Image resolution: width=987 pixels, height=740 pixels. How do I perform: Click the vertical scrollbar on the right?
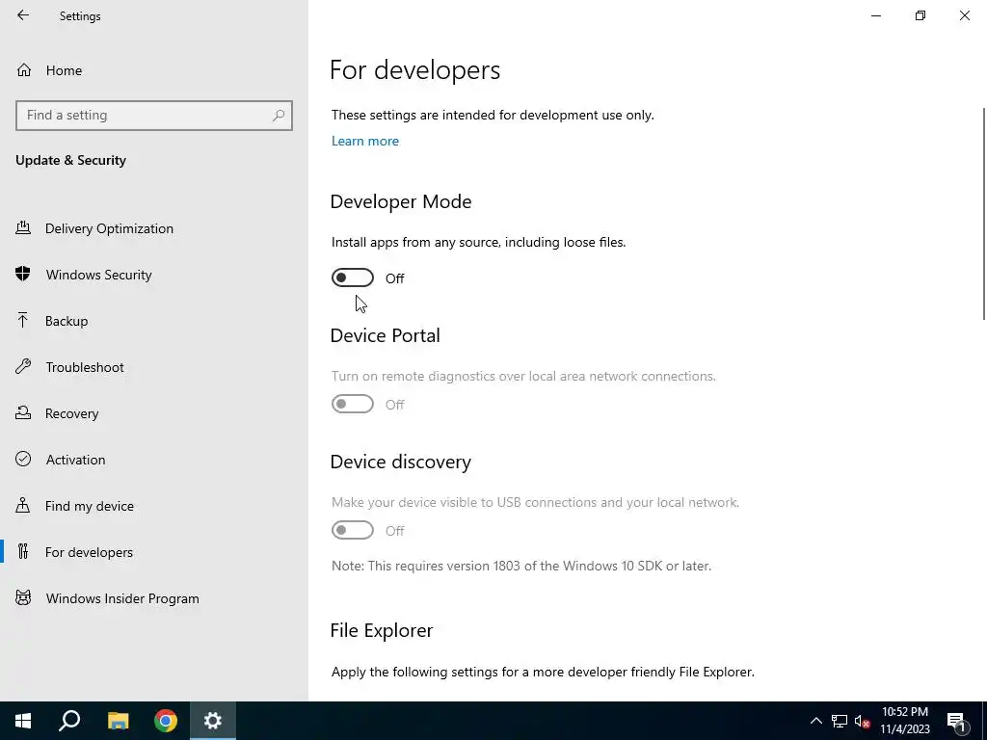[984, 214]
